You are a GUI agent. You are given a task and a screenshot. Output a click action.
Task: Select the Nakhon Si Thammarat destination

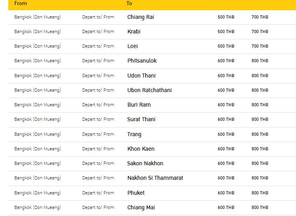point(155,178)
